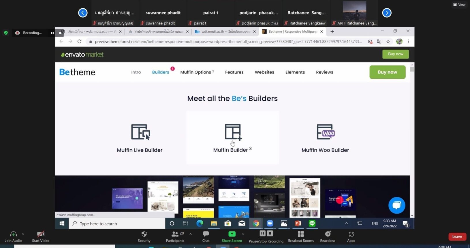
Task: Show previous participants in gallery strip
Action: [83, 13]
